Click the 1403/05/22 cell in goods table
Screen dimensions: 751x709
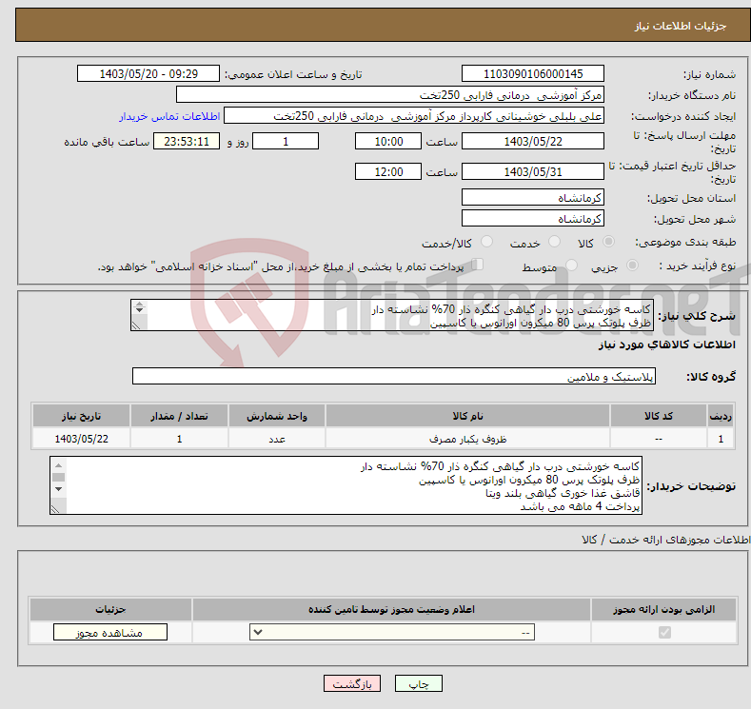81,439
